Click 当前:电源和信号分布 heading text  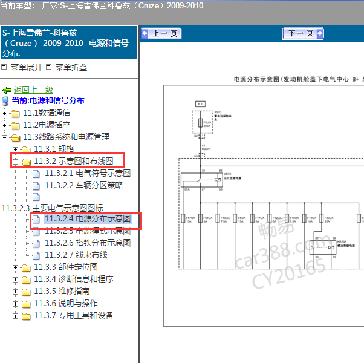[48, 101]
